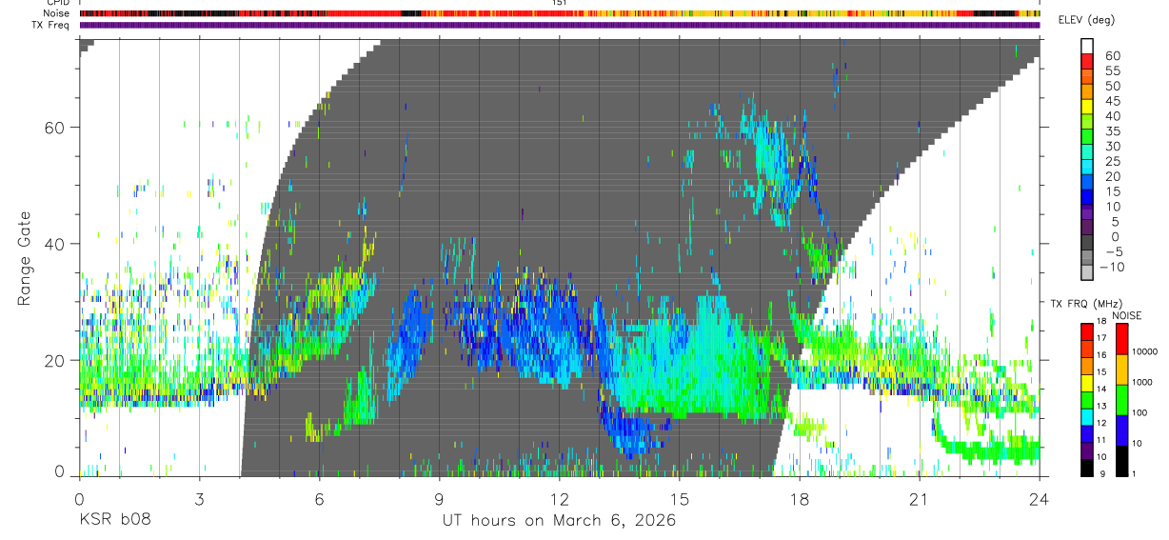Click the '151' CPID value above the plot
This screenshot has height=540, width=1169.
point(559,3)
